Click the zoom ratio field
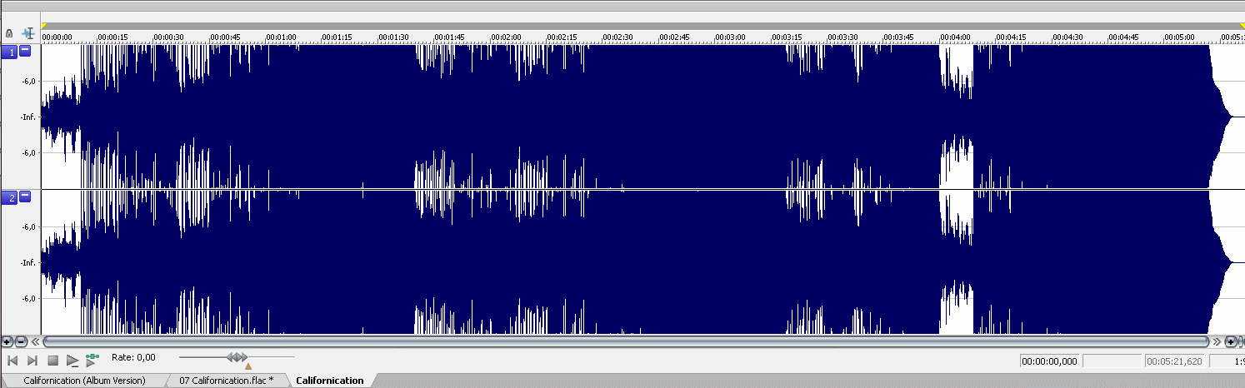 coord(1227,361)
